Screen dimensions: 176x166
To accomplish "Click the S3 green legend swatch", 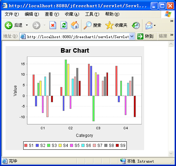I will (49, 146).
